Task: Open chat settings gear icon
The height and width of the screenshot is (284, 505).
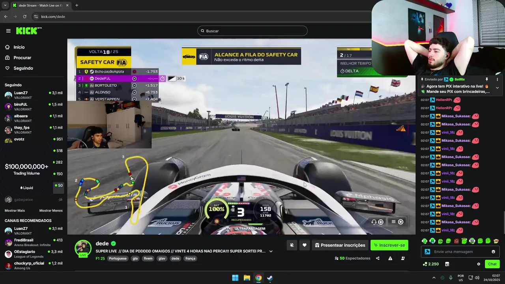Action: click(x=479, y=264)
